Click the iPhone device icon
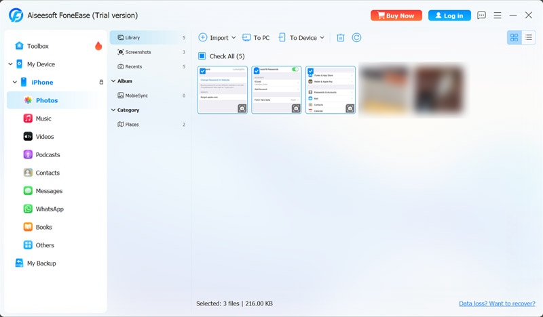543x317 pixels. [24, 82]
